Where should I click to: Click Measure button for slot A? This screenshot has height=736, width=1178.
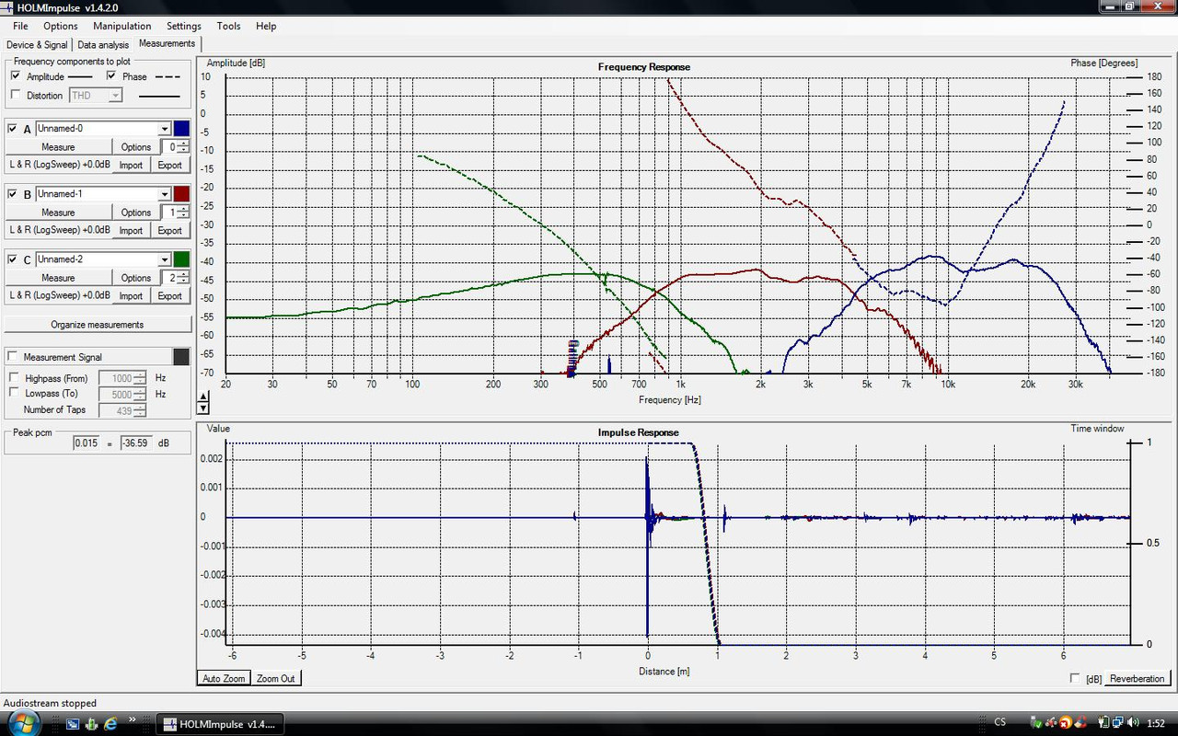pyautogui.click(x=58, y=147)
